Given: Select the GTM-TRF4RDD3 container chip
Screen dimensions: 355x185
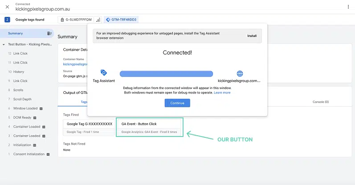Looking at the screenshot, I should tap(121, 20).
